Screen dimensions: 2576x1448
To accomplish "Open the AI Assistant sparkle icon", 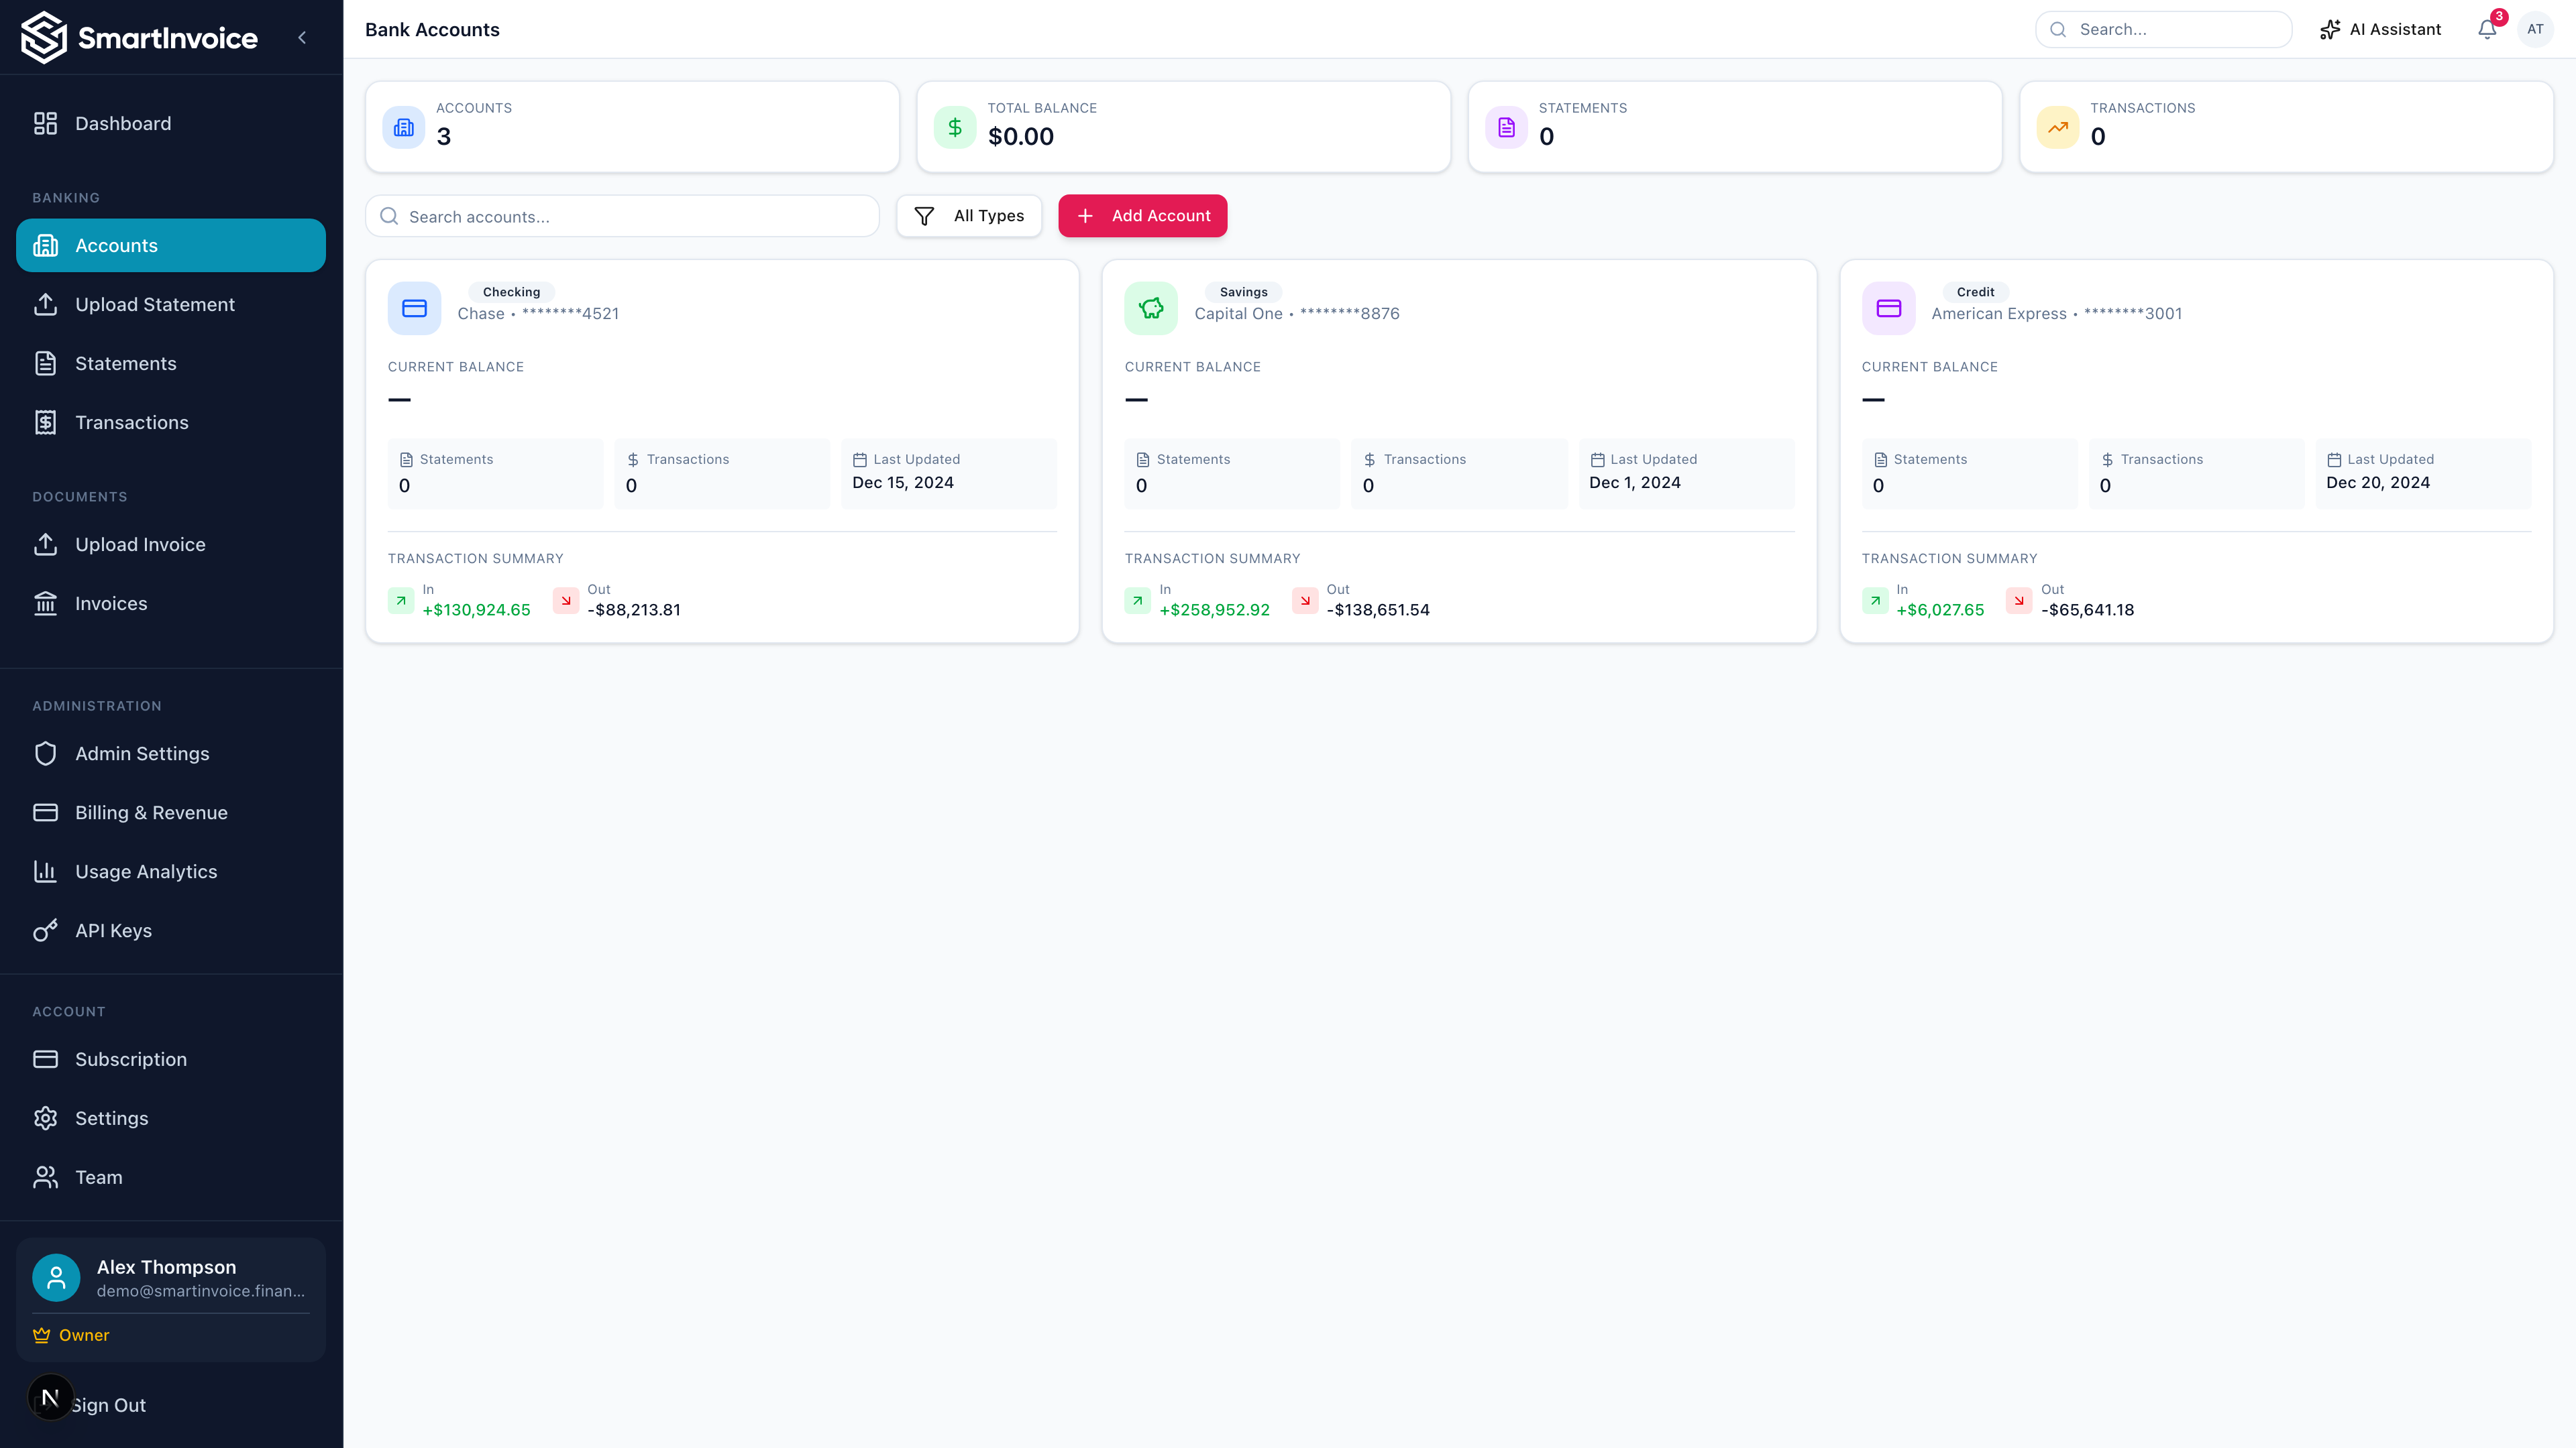I will click(x=2330, y=30).
